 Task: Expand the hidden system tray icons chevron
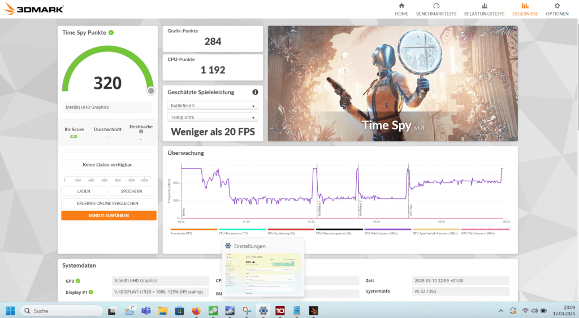tap(501, 311)
